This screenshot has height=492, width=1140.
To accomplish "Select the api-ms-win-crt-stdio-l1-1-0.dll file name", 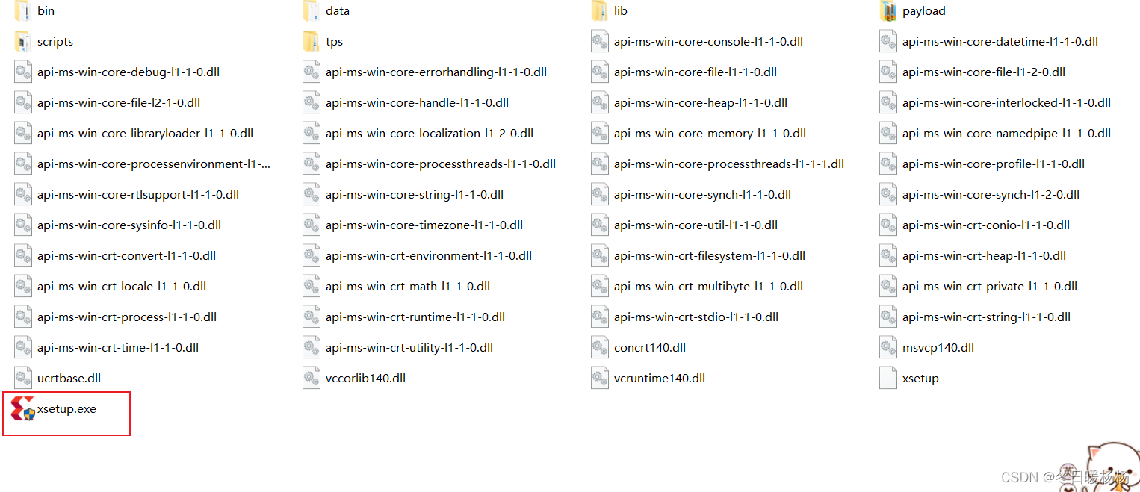I will tap(696, 317).
